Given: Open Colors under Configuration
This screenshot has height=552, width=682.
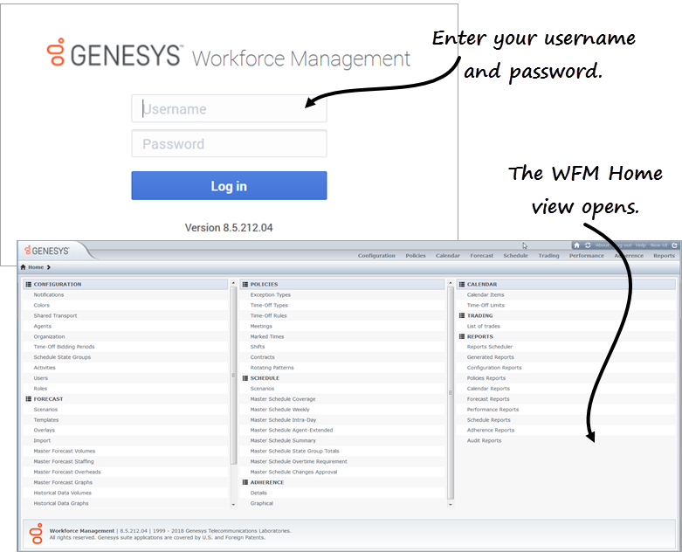Looking at the screenshot, I should 42,305.
